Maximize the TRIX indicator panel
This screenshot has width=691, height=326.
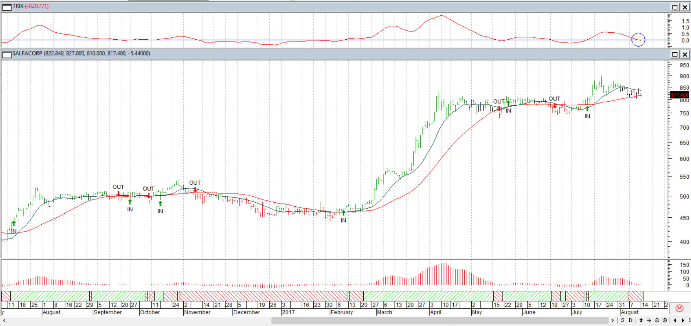tap(675, 7)
